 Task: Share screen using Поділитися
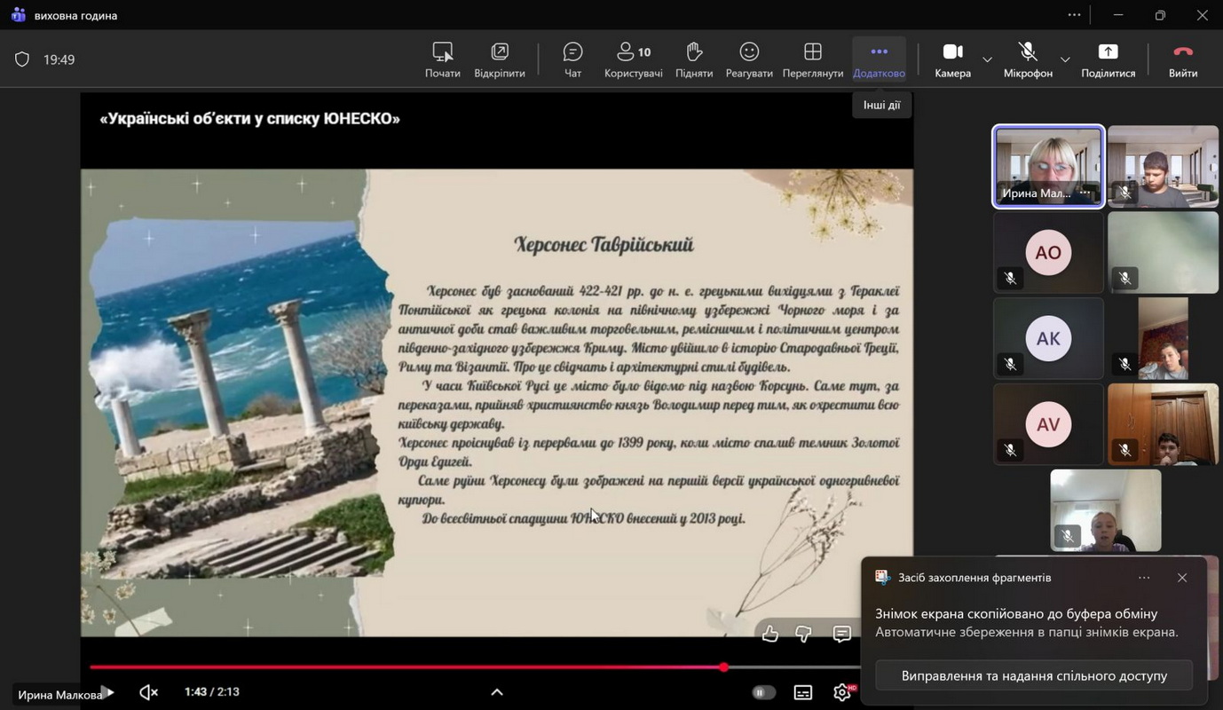coord(1108,59)
